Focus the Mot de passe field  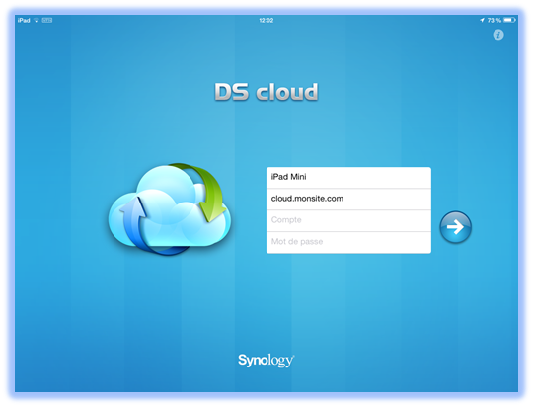pyautogui.click(x=348, y=242)
